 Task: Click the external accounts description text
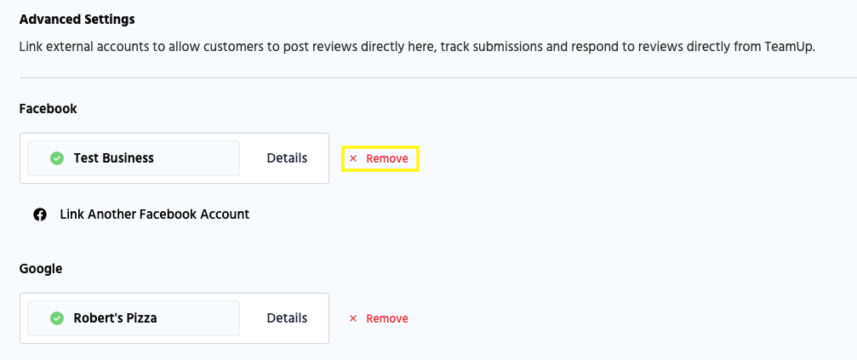[x=340, y=47]
